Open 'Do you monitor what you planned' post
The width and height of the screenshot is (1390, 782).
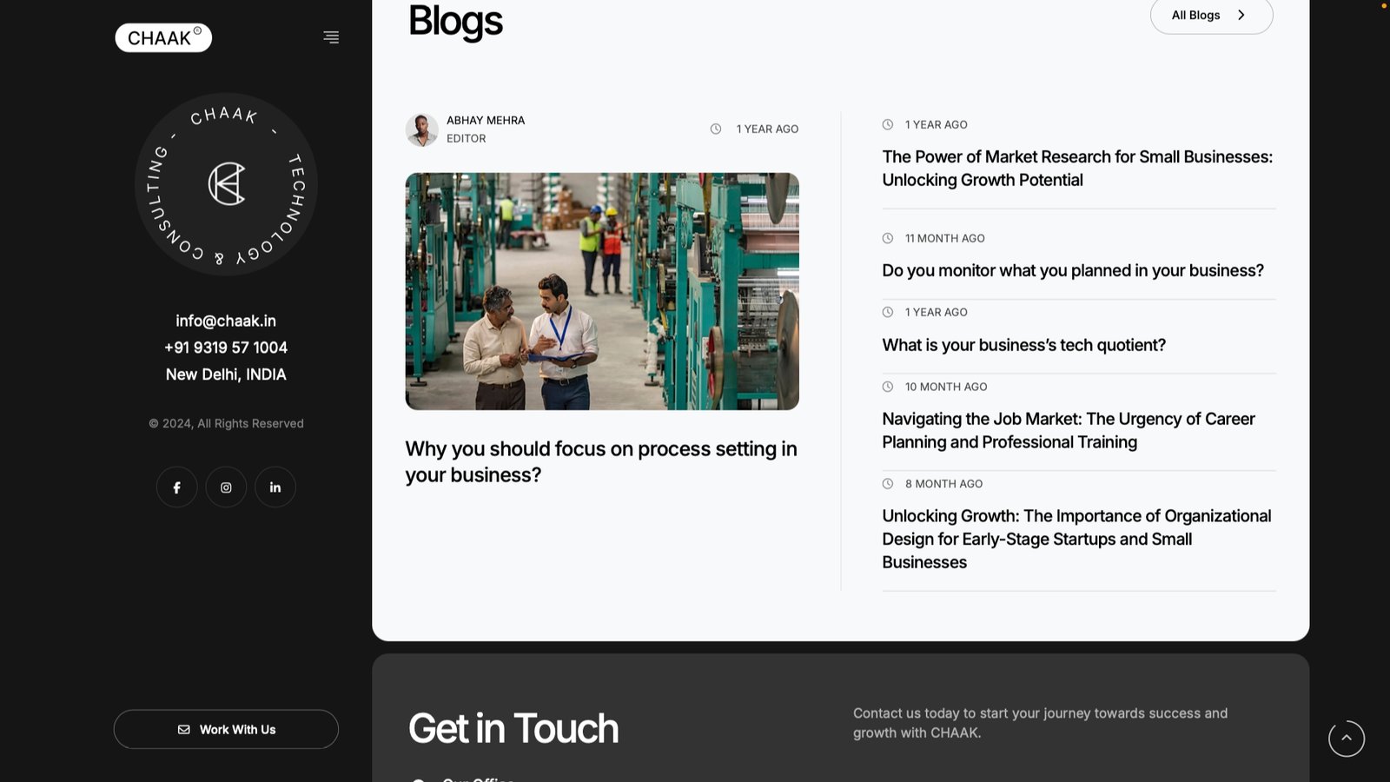click(x=1072, y=270)
